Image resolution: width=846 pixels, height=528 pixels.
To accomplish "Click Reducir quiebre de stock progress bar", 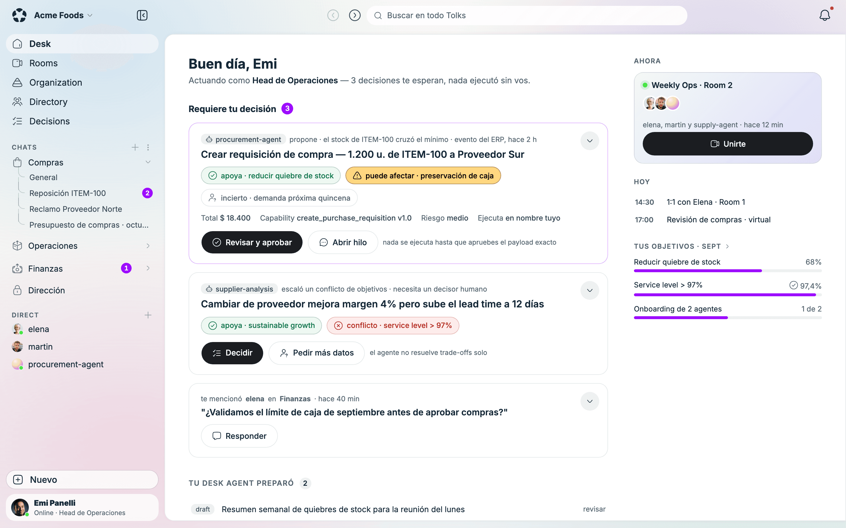I will click(x=728, y=271).
